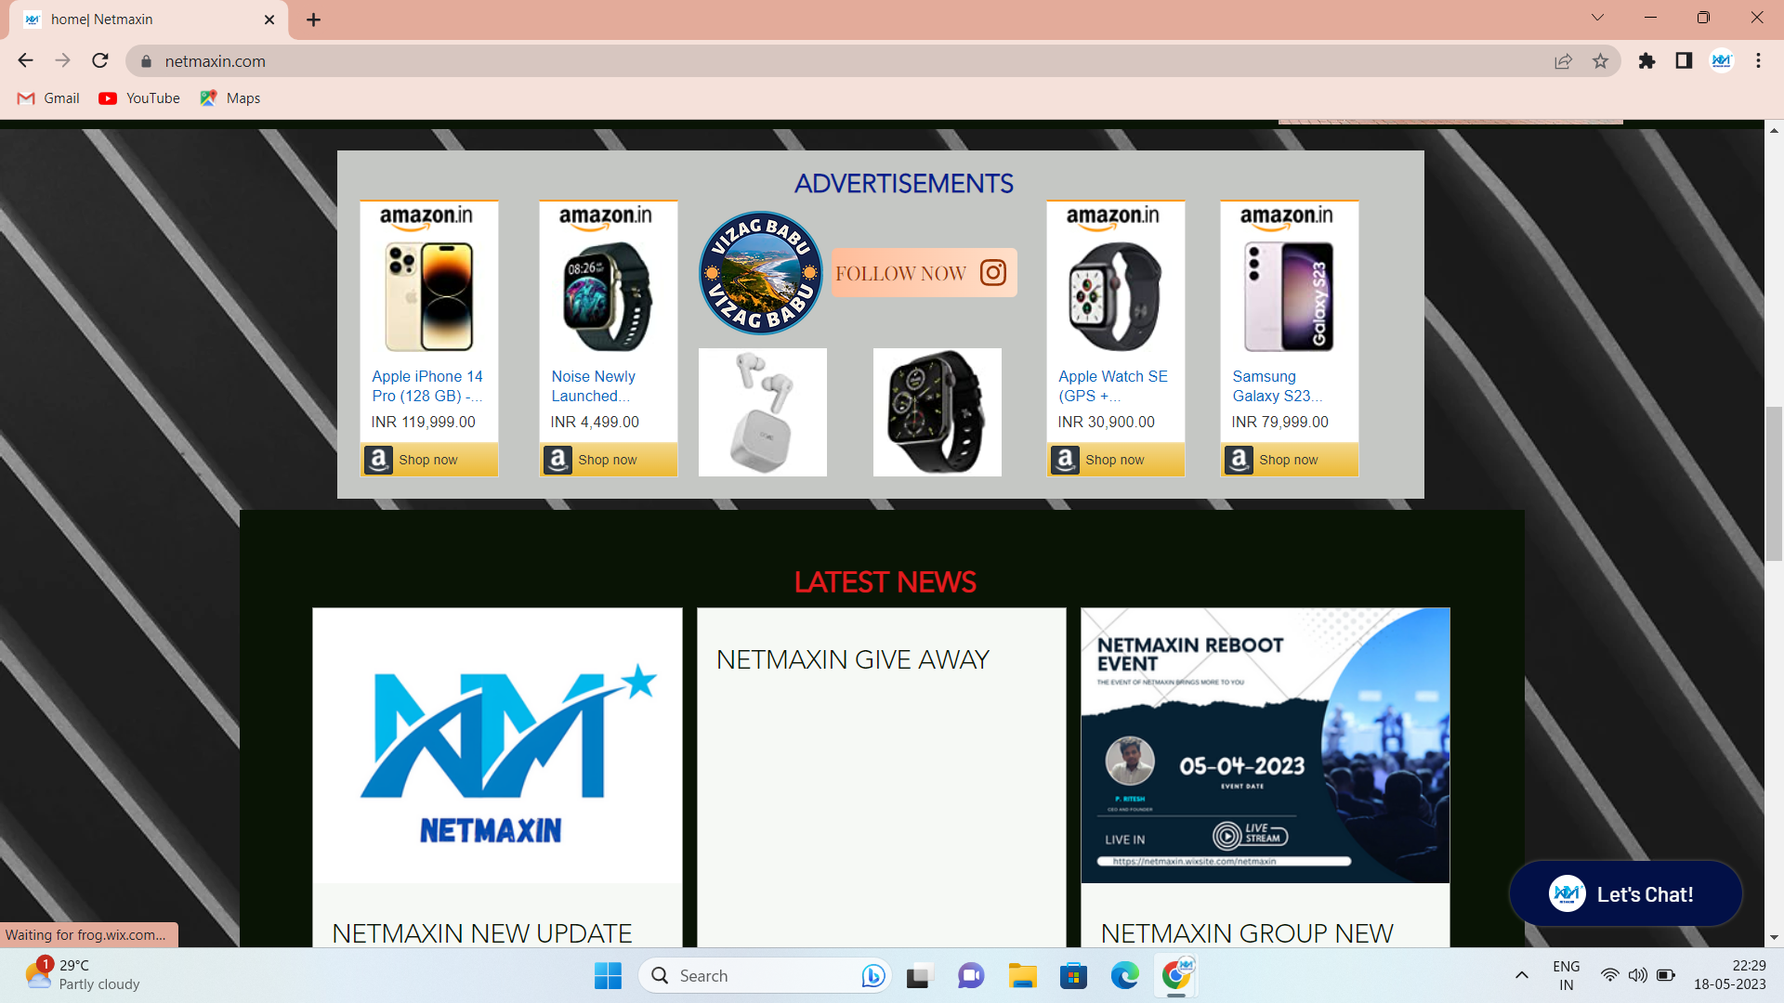Open the Maps bookmark
Image resolution: width=1784 pixels, height=1003 pixels.
tap(230, 98)
